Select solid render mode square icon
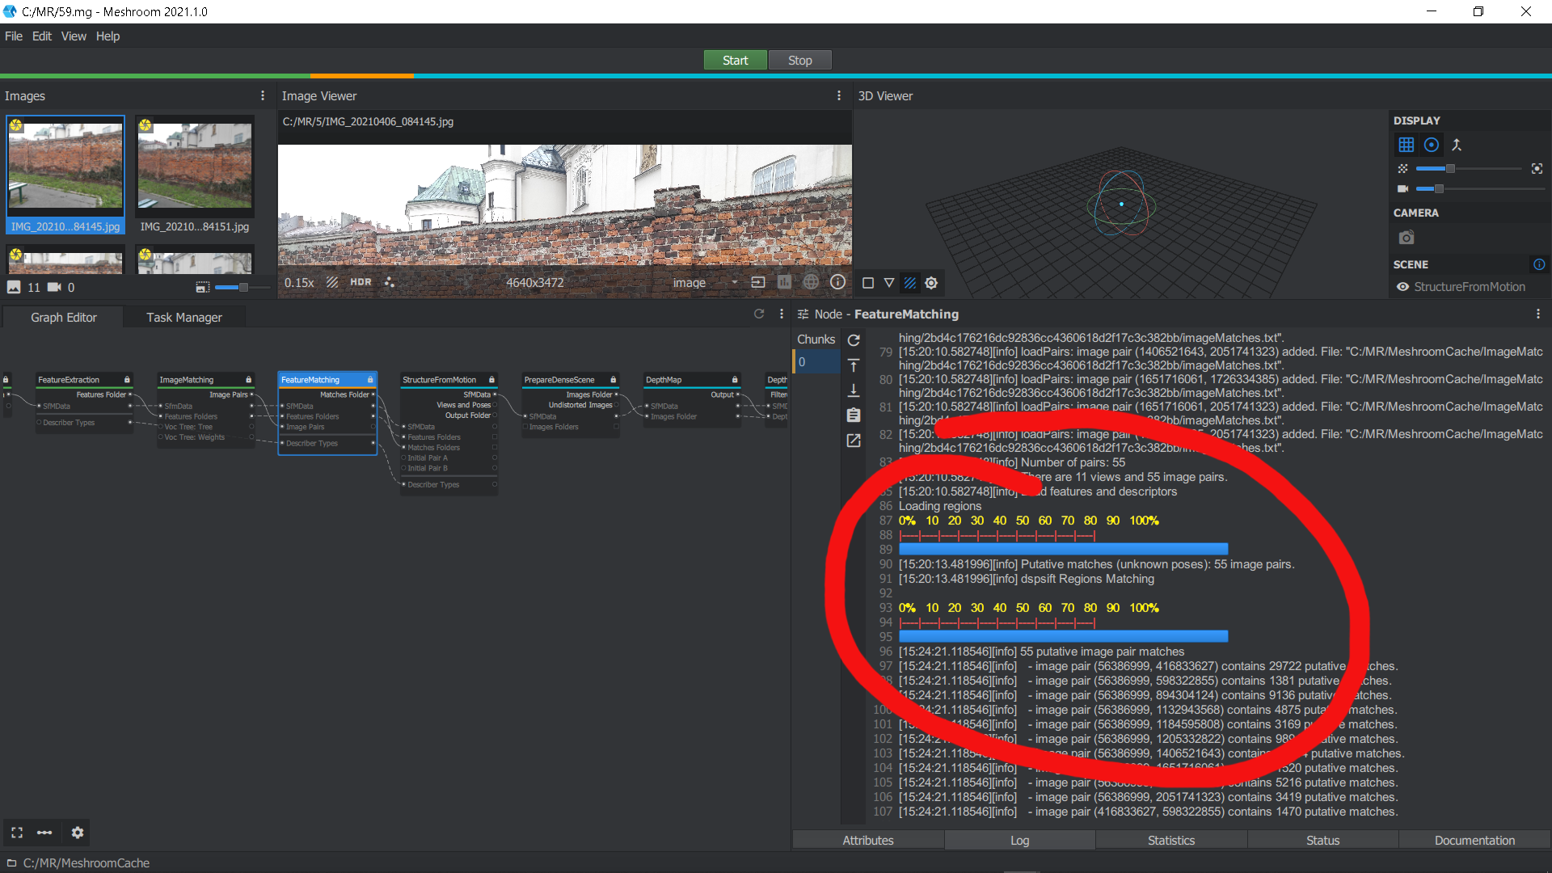The image size is (1552, 873). [x=868, y=283]
